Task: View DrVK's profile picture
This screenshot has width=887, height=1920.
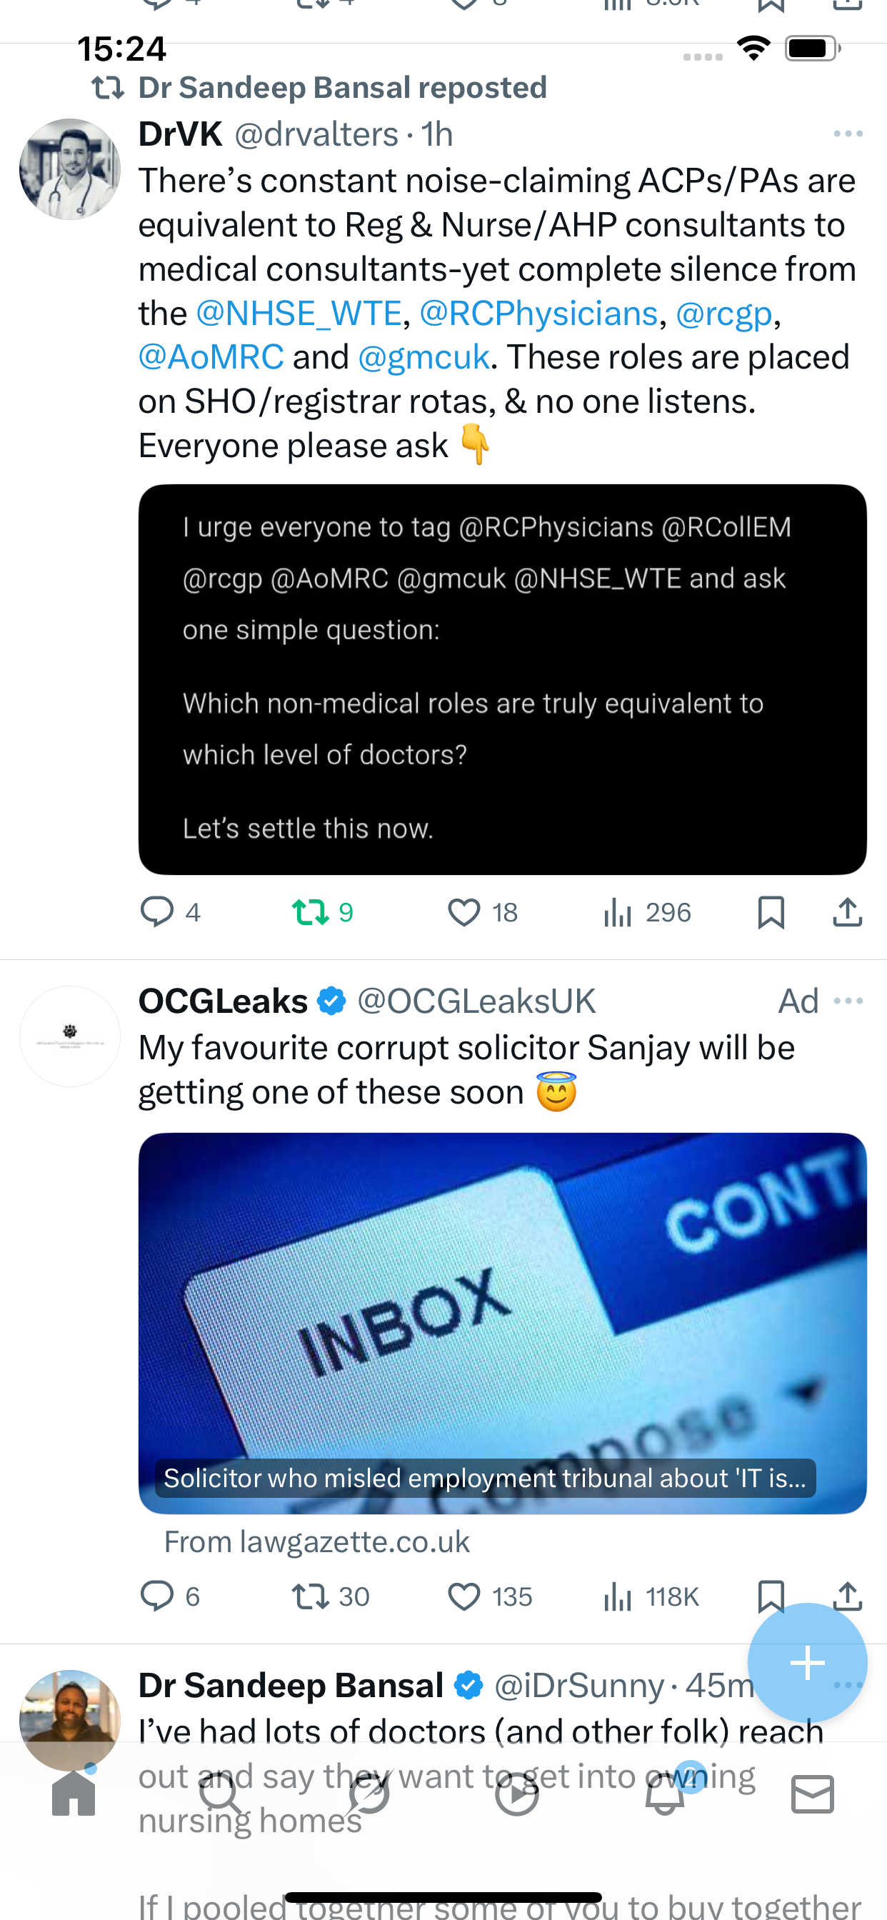Action: tap(70, 169)
